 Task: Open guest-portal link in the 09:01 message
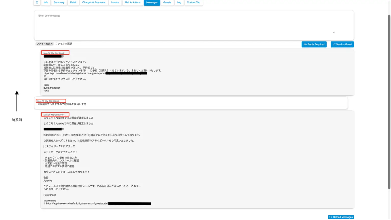(x=74, y=73)
